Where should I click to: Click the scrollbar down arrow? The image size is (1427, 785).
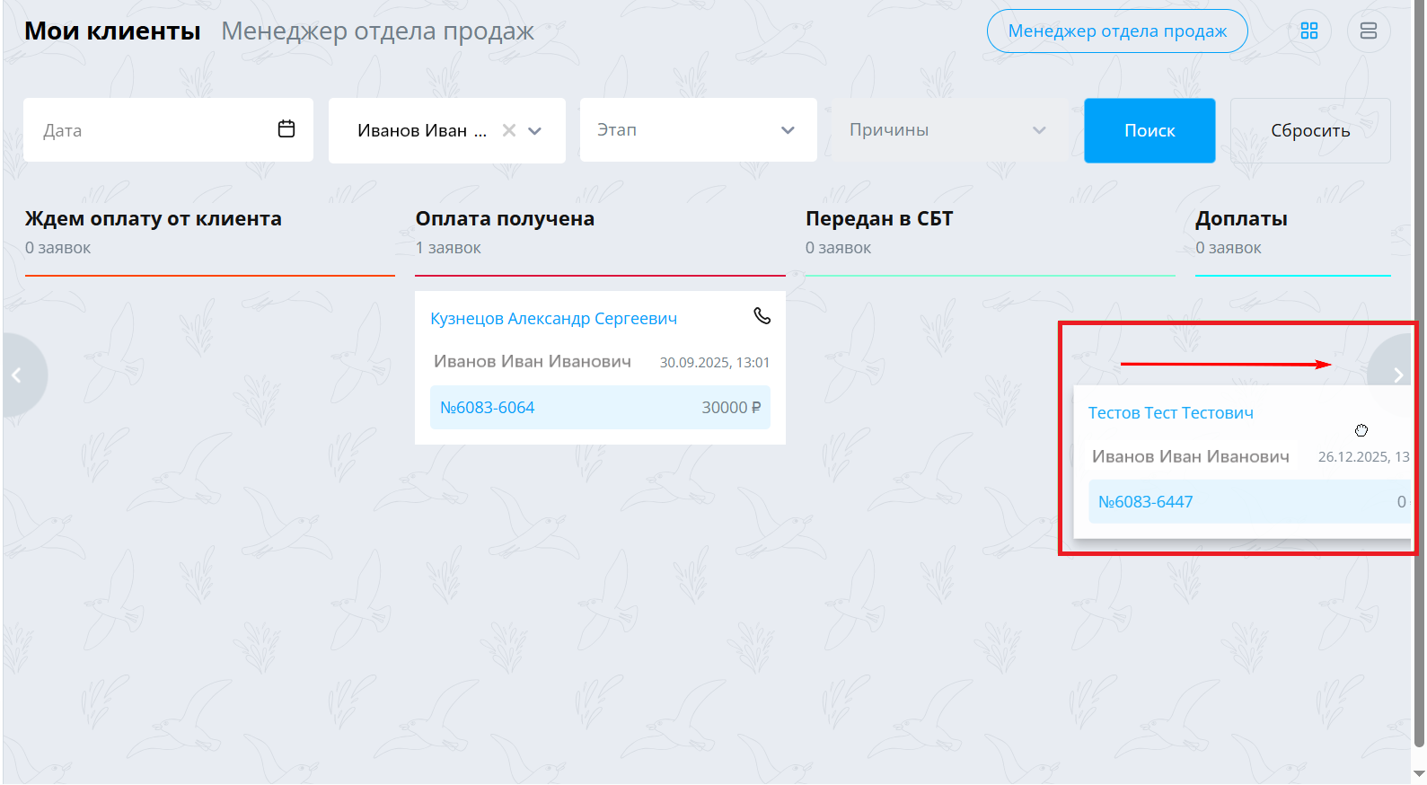[x=1419, y=774]
